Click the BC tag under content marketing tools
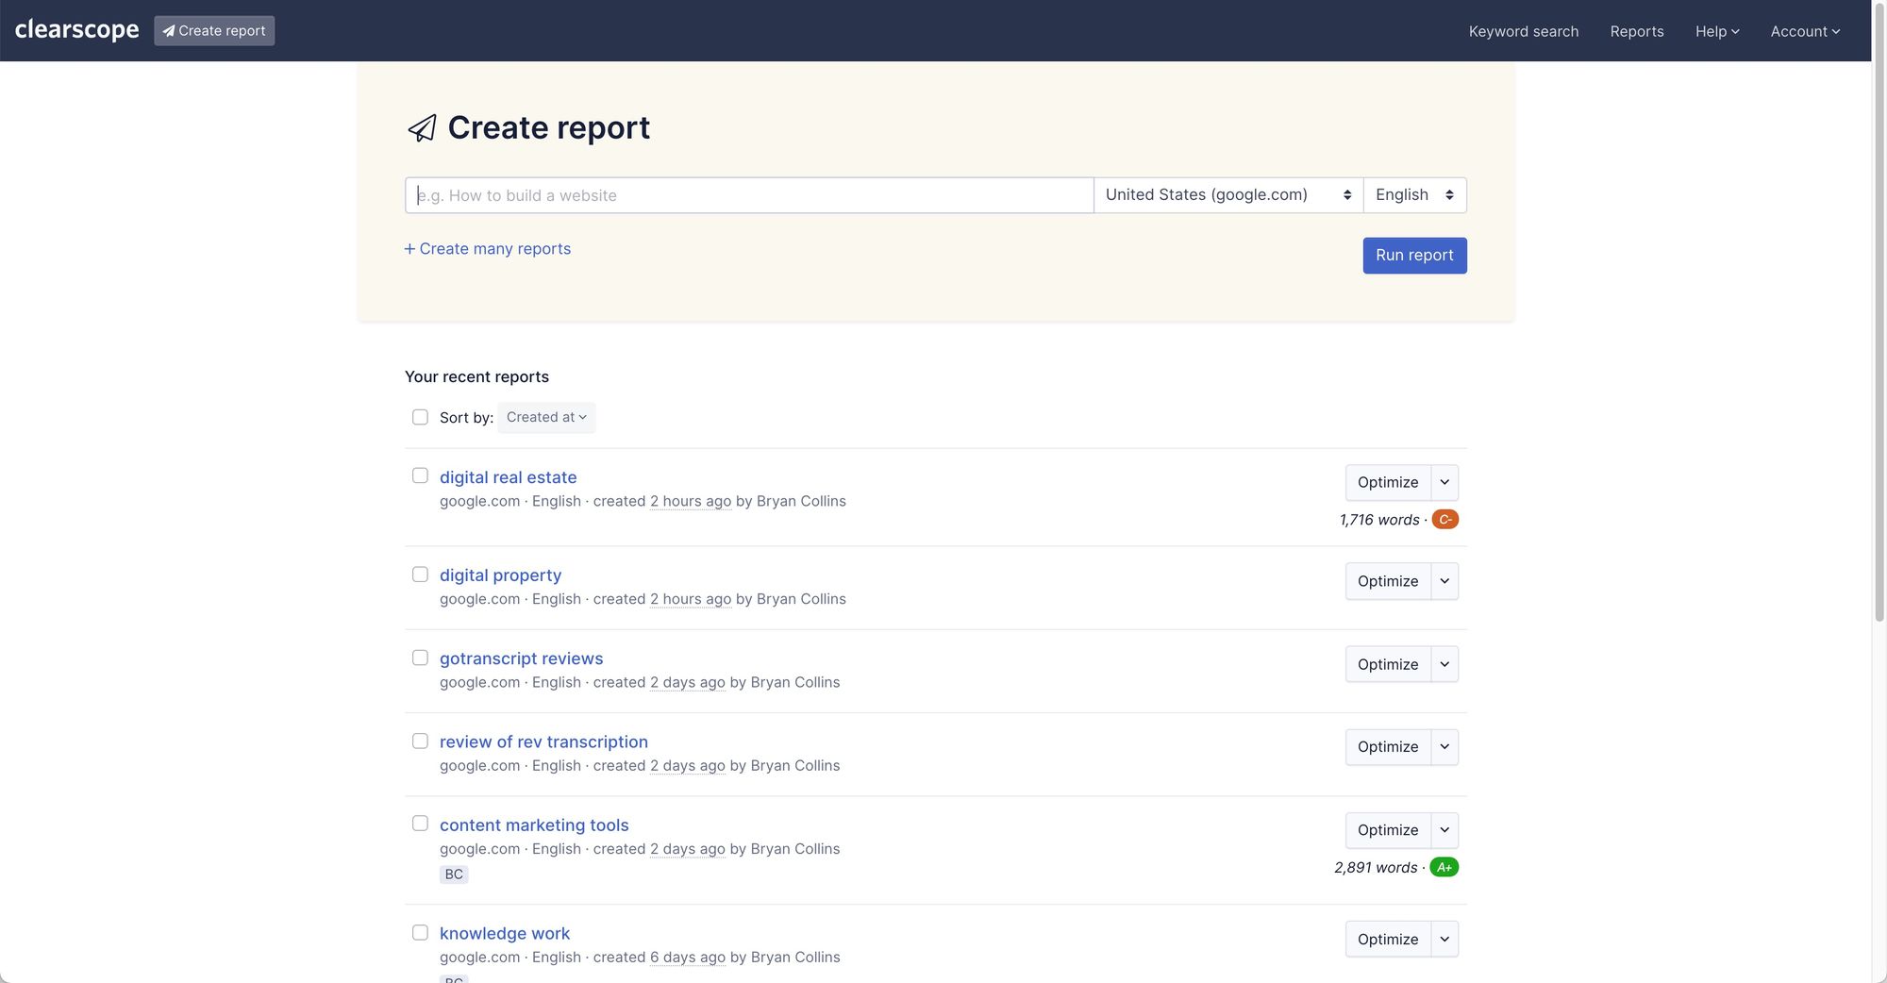The image size is (1887, 983). [454, 875]
